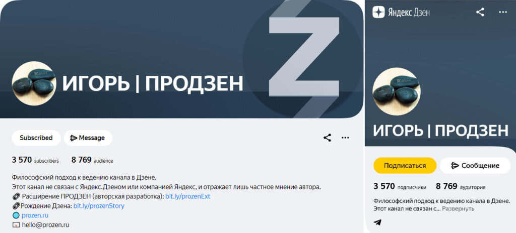Viewport: 516px width, 233px height.
Task: Toggle the Subscribed button
Action: (36, 138)
